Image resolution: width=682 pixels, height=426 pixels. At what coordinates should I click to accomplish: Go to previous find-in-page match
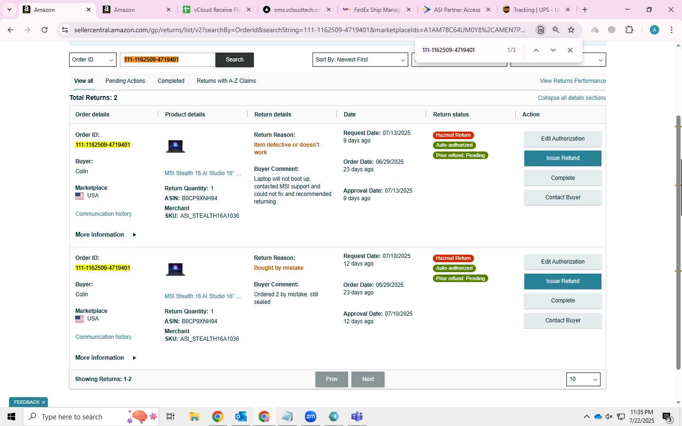point(536,50)
